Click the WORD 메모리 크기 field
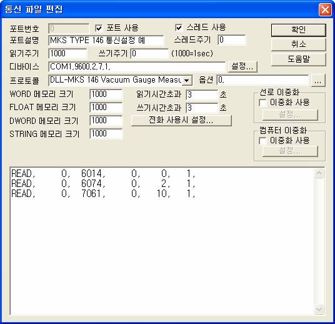335x324 pixels. click(x=106, y=94)
